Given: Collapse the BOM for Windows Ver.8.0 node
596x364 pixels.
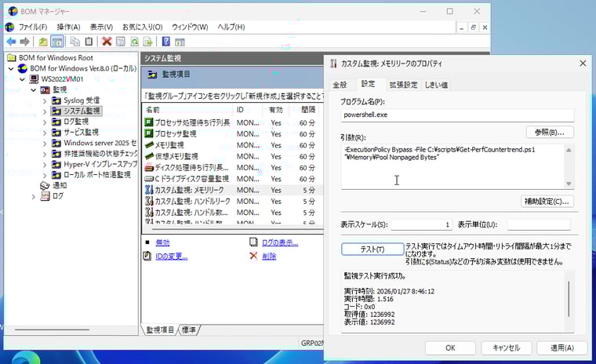Looking at the screenshot, I should click(11, 69).
